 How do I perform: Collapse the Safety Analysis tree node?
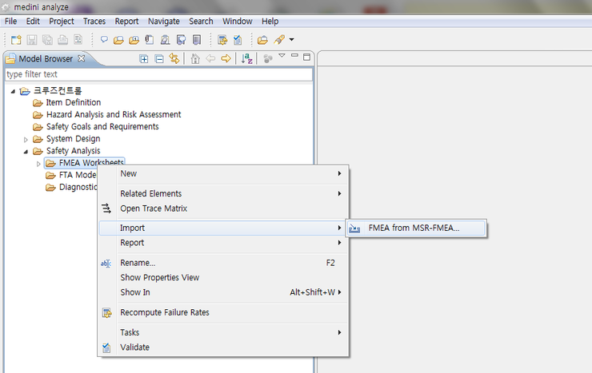pos(26,151)
